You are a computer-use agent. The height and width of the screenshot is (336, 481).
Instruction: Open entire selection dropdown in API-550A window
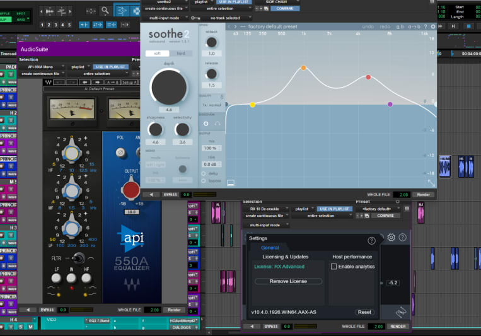[98, 74]
